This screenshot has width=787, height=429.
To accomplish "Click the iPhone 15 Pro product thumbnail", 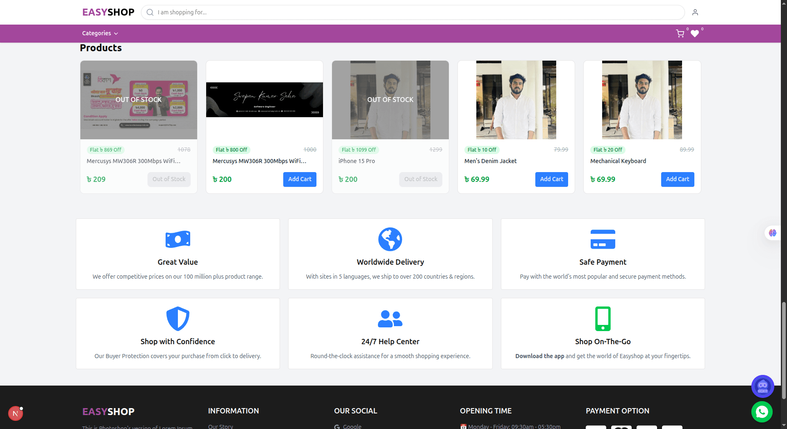I will click(390, 100).
